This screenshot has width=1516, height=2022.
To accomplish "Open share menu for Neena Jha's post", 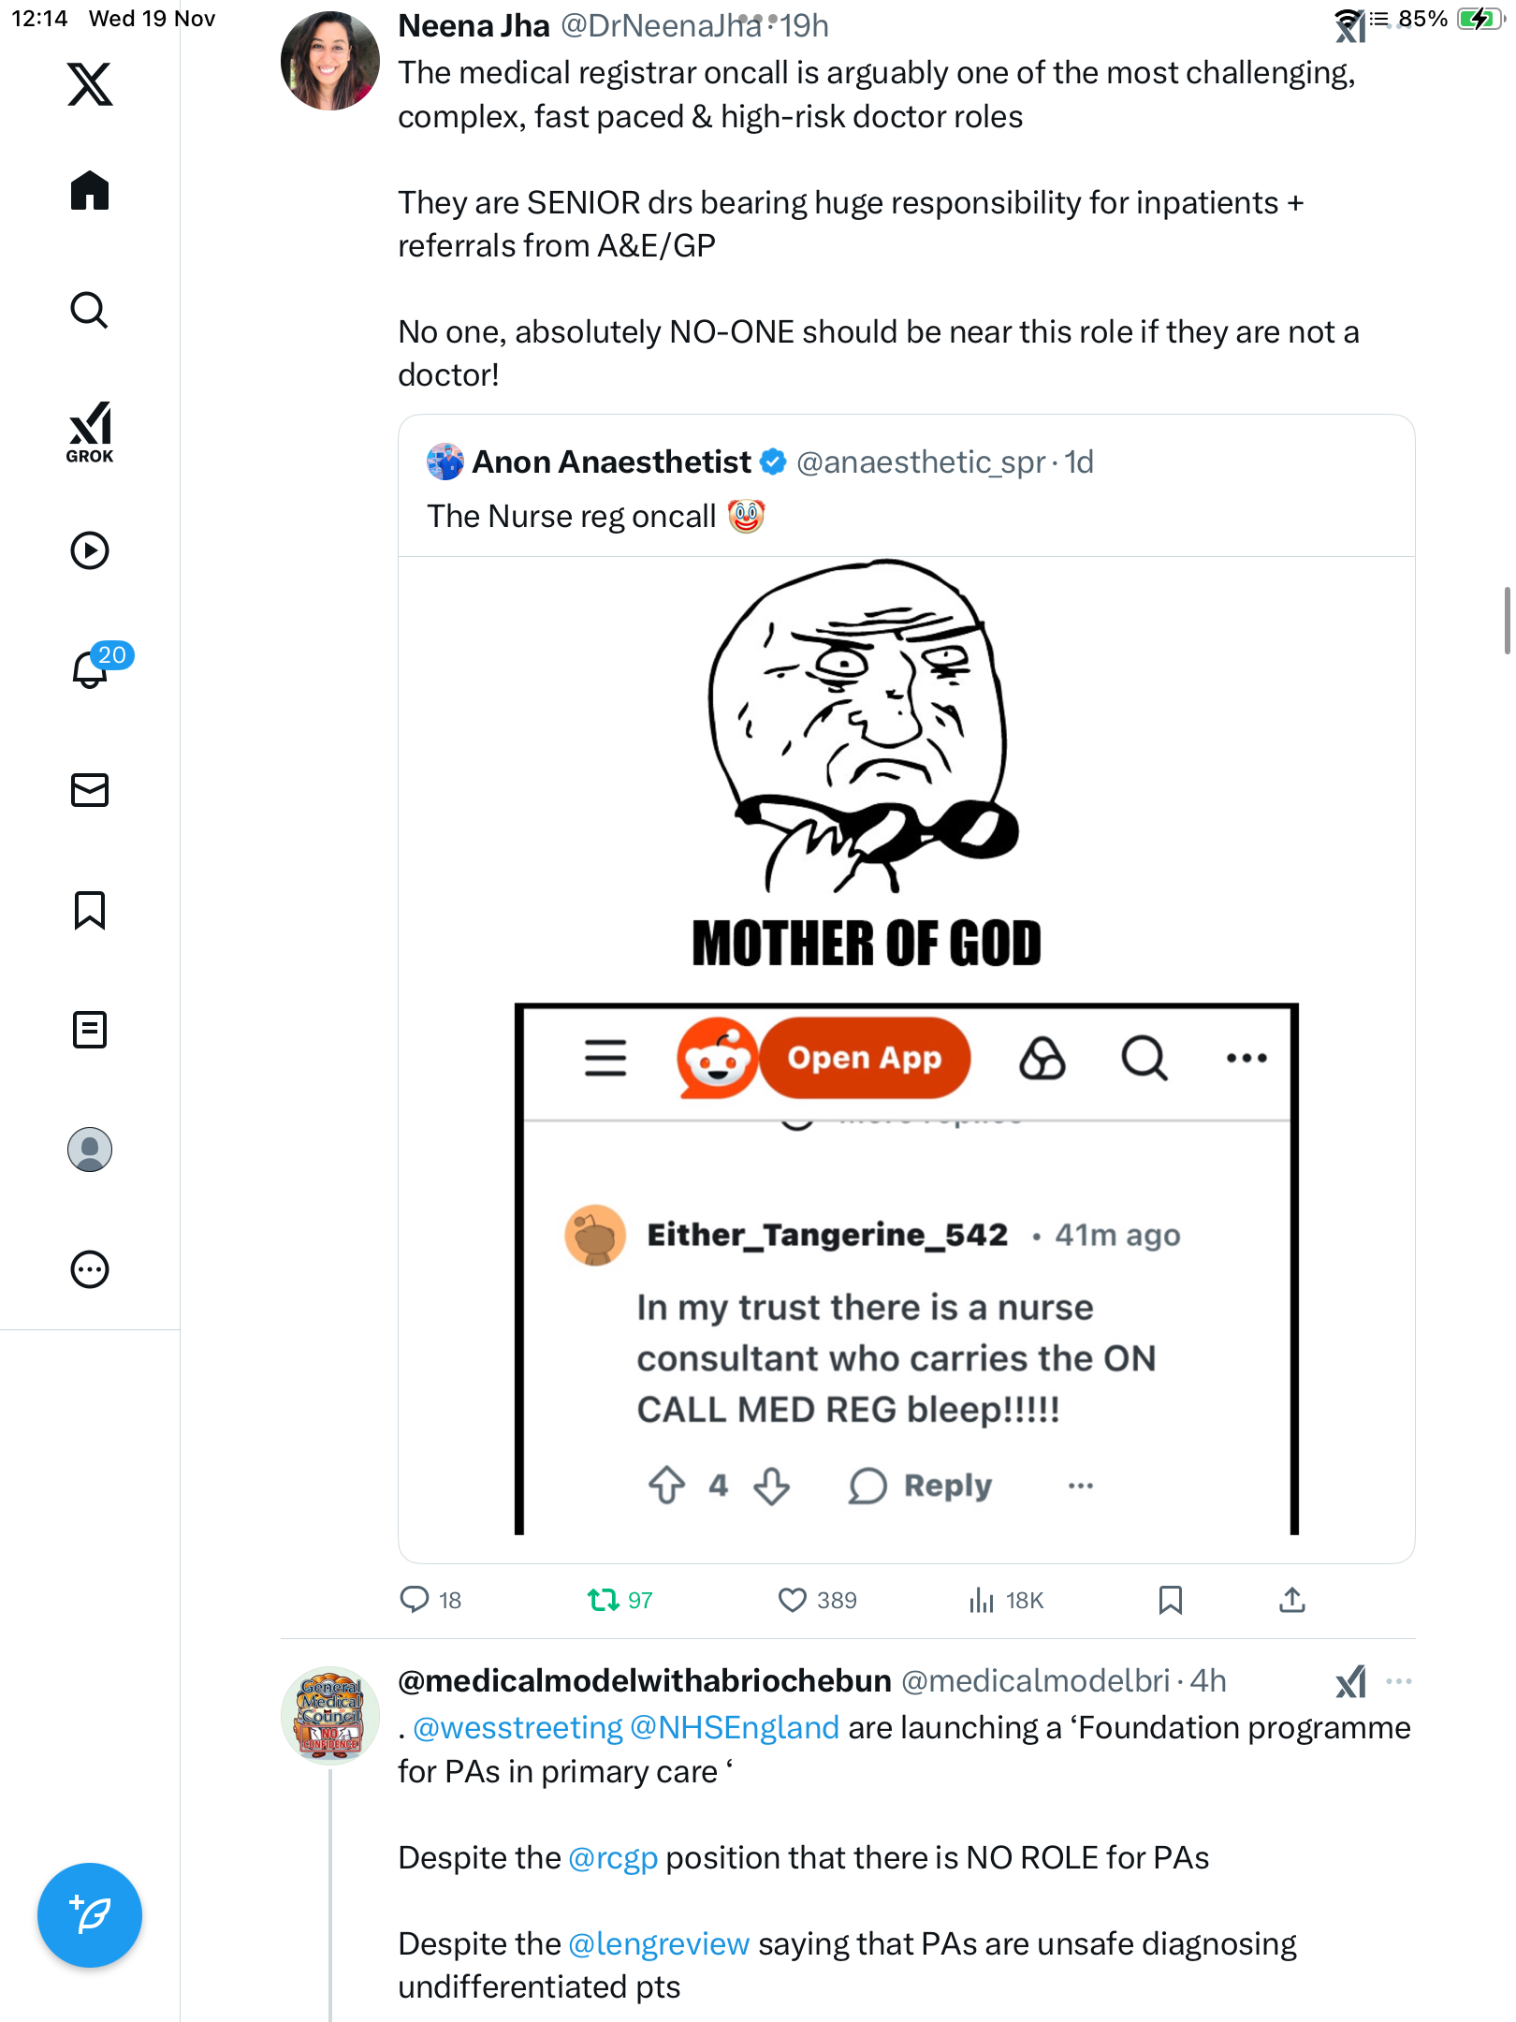I will point(1291,1600).
